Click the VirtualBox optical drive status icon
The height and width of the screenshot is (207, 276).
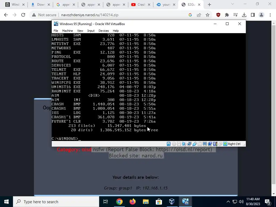[174, 144]
